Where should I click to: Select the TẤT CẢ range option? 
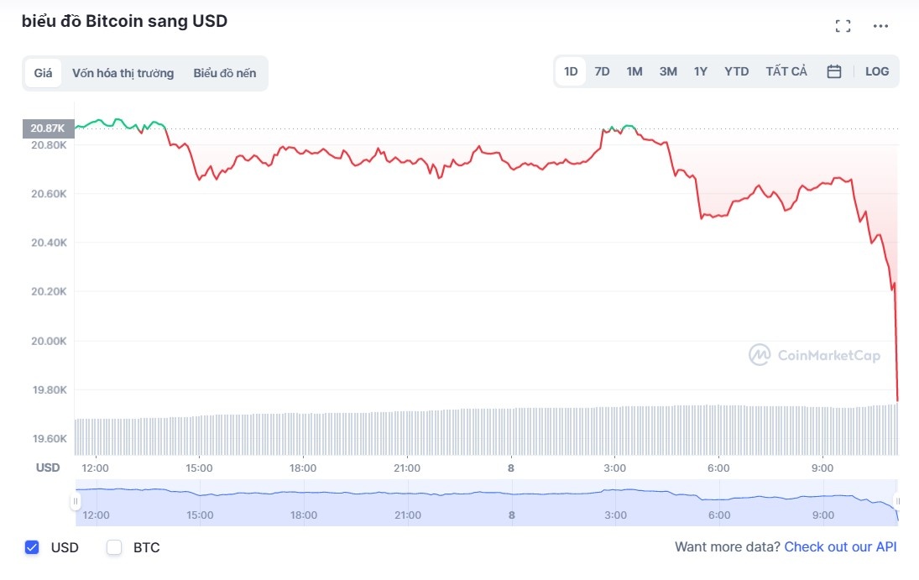786,71
